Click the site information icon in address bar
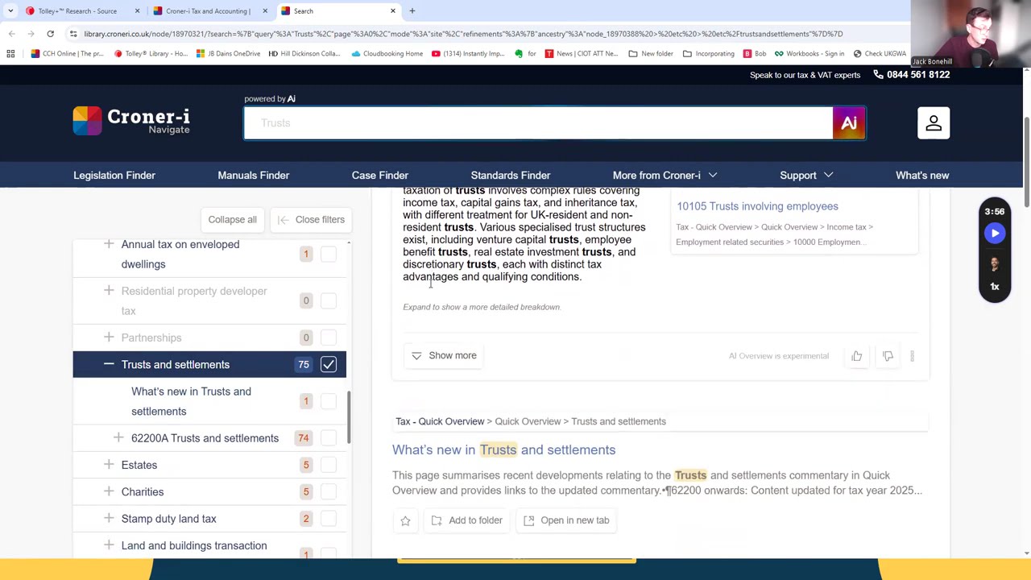Image resolution: width=1031 pixels, height=580 pixels. 73,34
